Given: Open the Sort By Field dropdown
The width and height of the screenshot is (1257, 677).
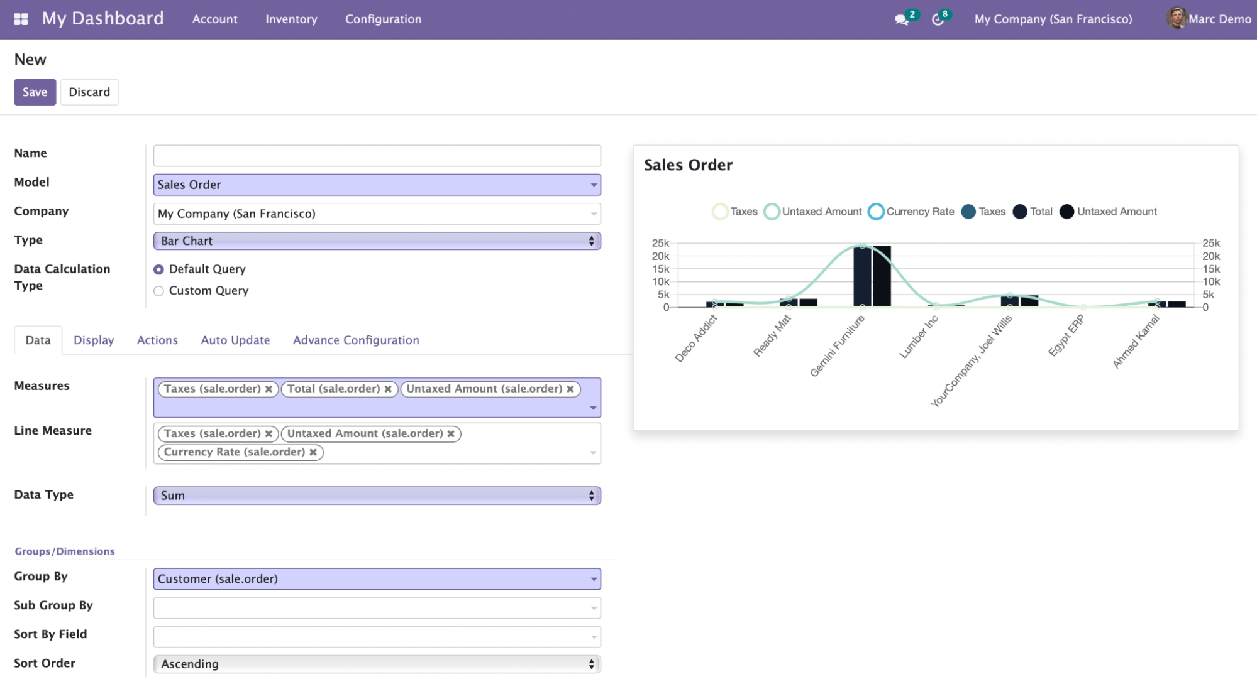Looking at the screenshot, I should 377,637.
